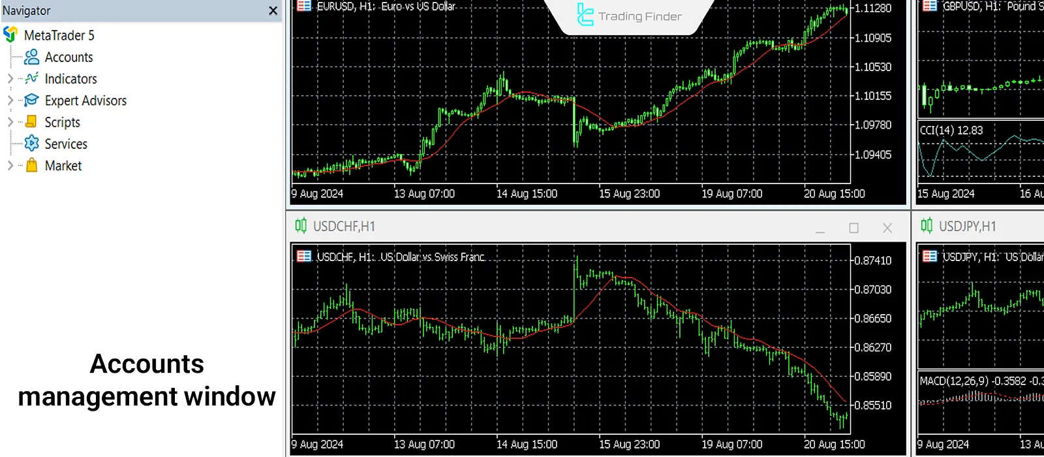Click the Services gear icon

pos(31,144)
